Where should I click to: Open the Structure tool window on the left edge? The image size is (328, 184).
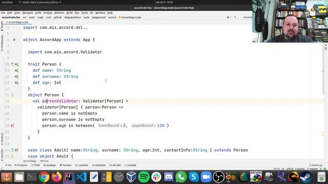coord(2,139)
